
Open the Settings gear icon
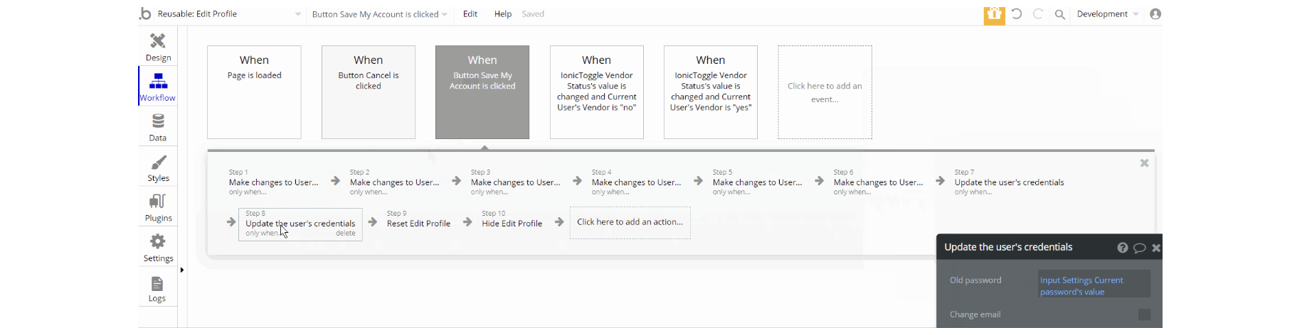point(158,242)
